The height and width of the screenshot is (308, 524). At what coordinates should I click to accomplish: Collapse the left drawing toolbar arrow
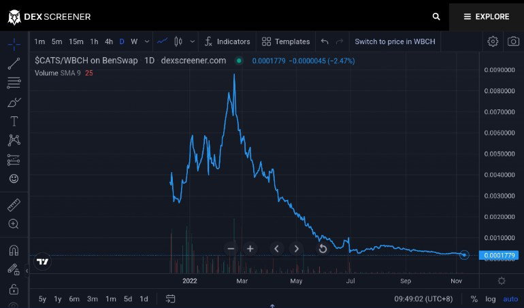click(x=27, y=271)
